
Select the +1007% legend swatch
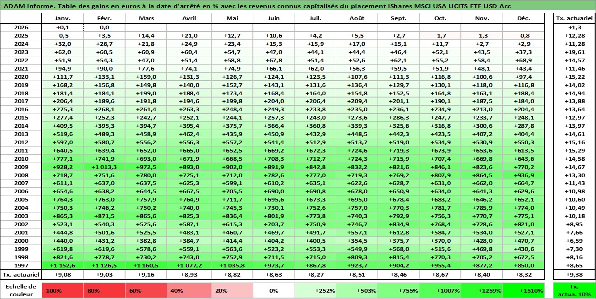440,290
